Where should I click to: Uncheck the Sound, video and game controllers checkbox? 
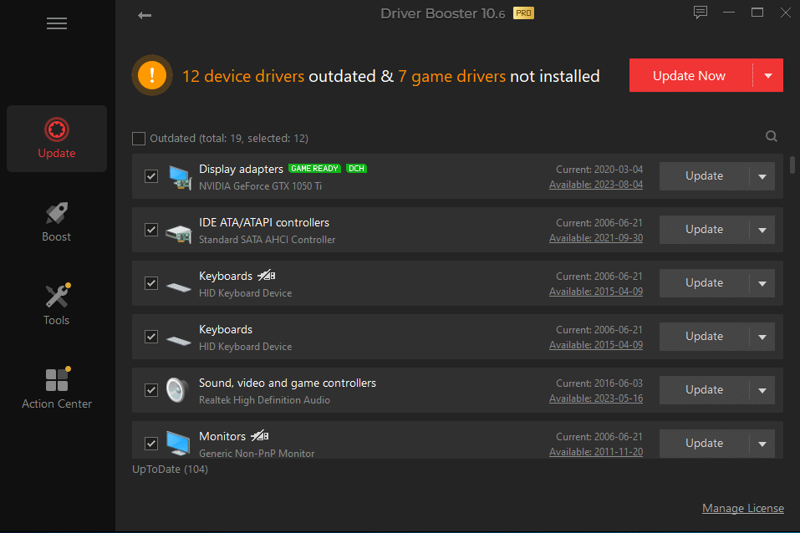(151, 390)
